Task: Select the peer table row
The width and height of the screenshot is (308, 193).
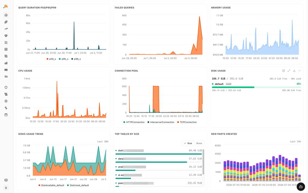Action: click(159, 184)
